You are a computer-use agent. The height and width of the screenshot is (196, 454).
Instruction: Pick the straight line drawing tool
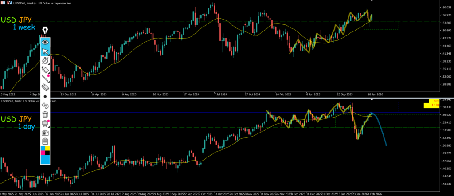tap(45, 79)
